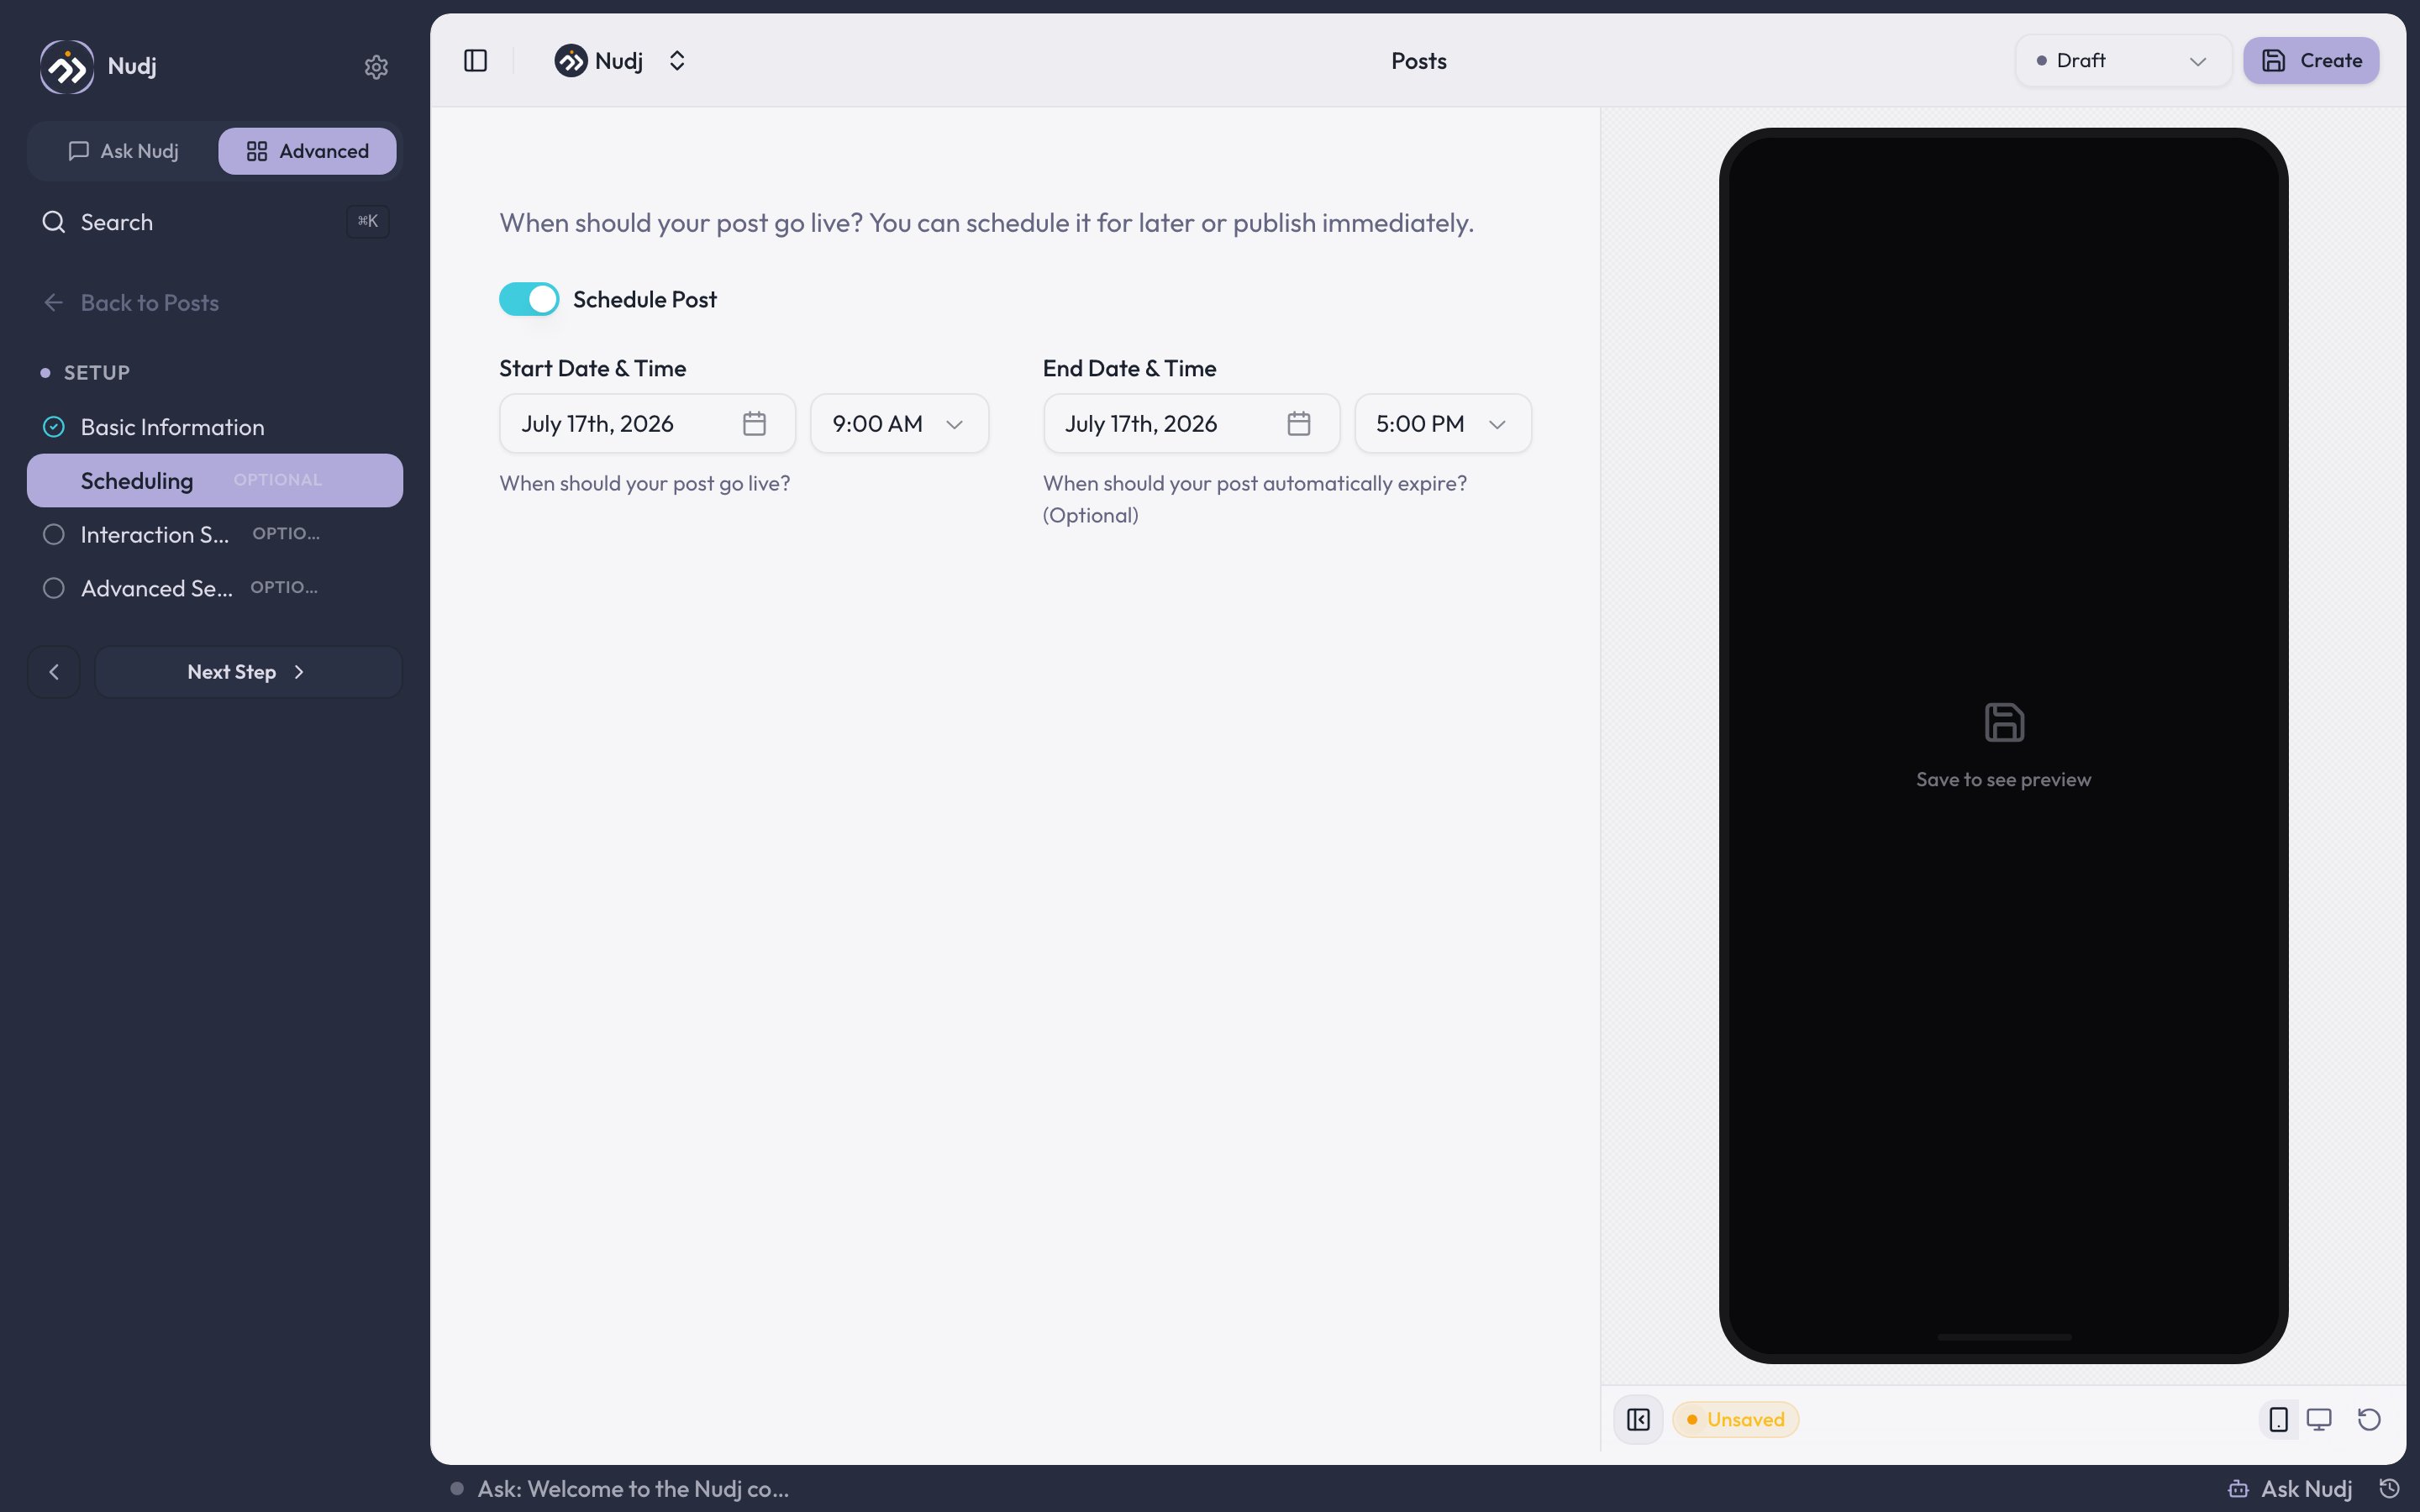Open the 9:00 AM start time dropdown
The image size is (2420, 1512).
point(899,424)
